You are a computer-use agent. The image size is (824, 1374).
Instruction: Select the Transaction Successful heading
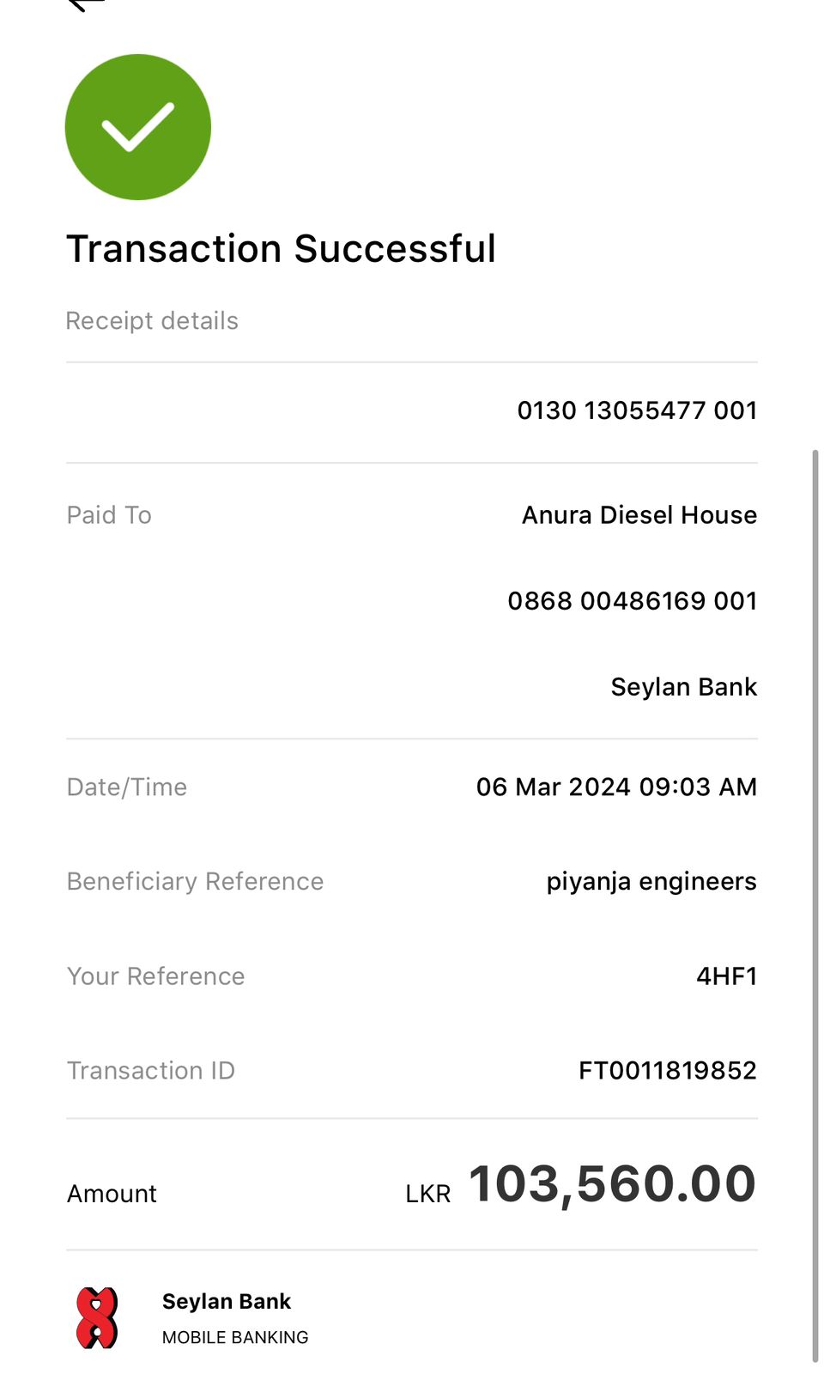(x=281, y=249)
